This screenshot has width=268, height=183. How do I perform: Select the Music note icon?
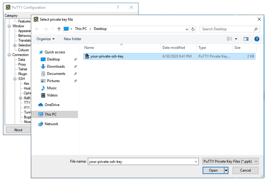click(43, 88)
